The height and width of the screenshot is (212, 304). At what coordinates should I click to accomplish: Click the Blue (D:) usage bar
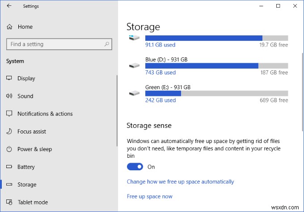pyautogui.click(x=216, y=66)
